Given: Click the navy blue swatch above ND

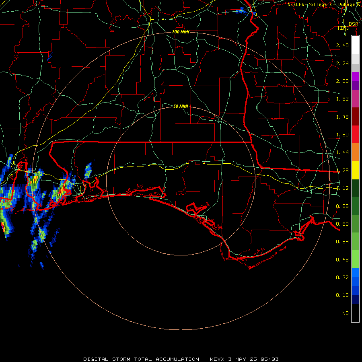Looking at the screenshot, I should (355, 299).
